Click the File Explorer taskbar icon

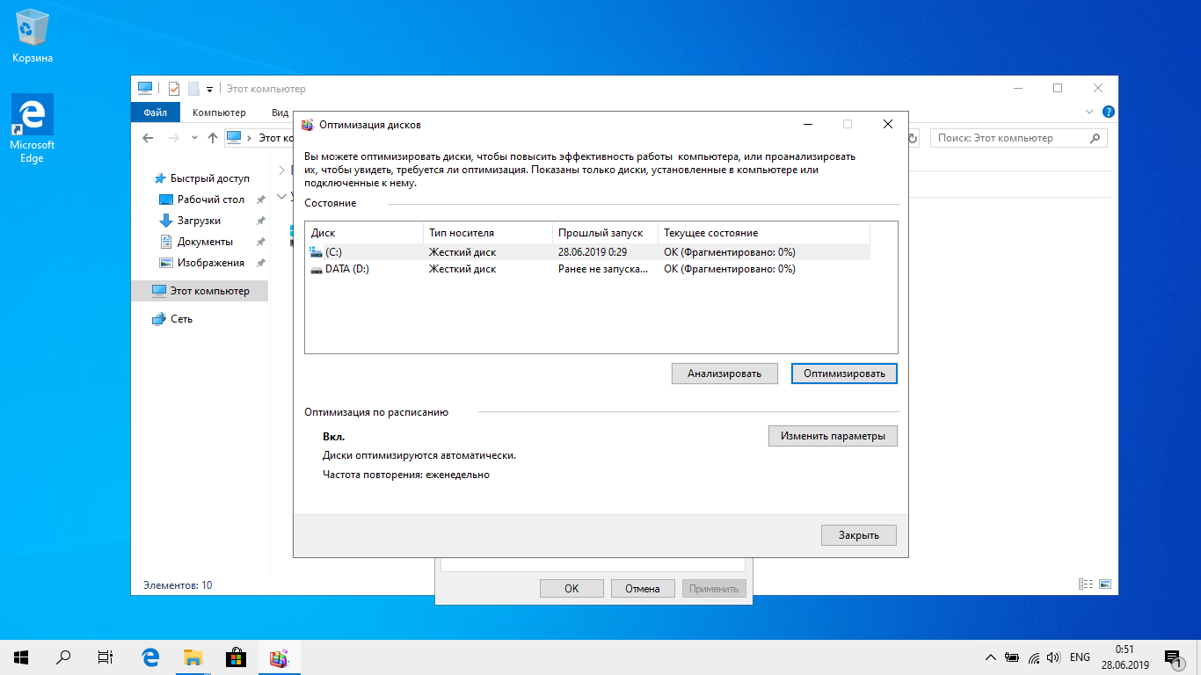(x=193, y=657)
